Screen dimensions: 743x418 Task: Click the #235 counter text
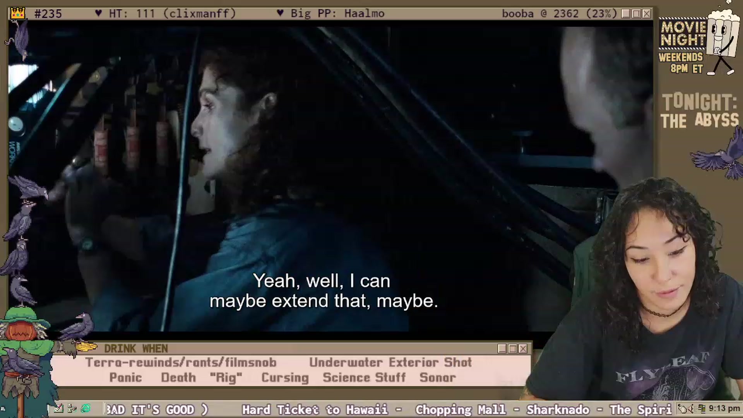click(x=48, y=14)
